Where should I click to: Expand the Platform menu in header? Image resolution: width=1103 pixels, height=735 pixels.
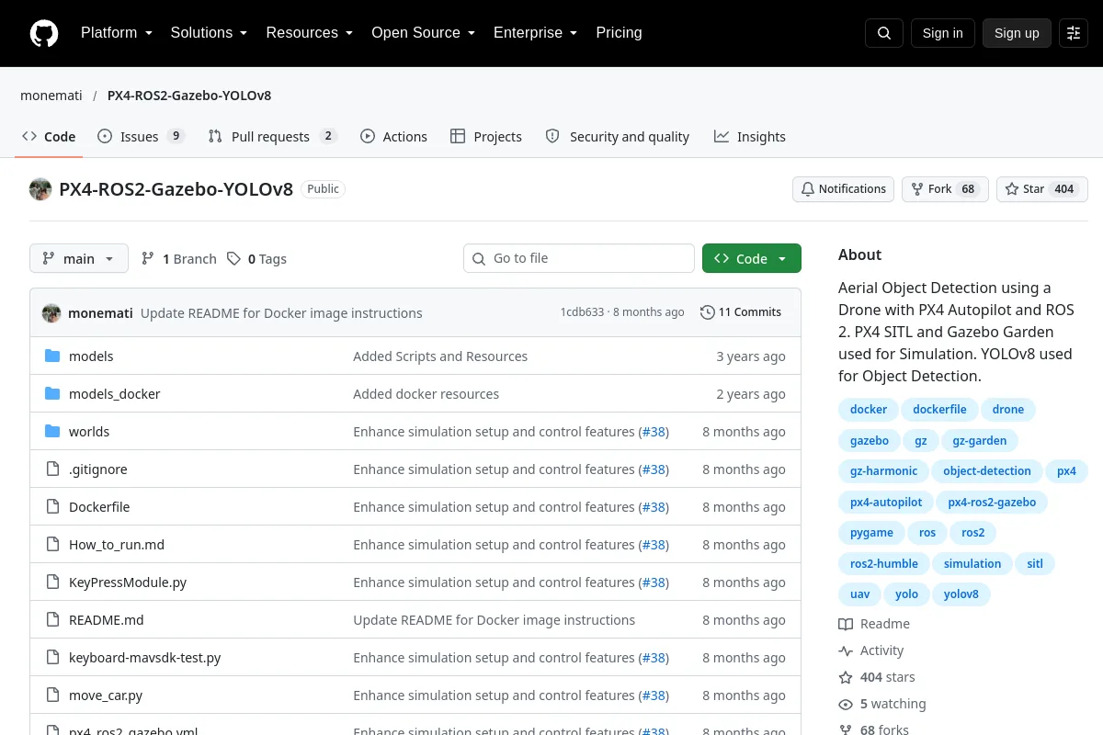click(x=116, y=33)
